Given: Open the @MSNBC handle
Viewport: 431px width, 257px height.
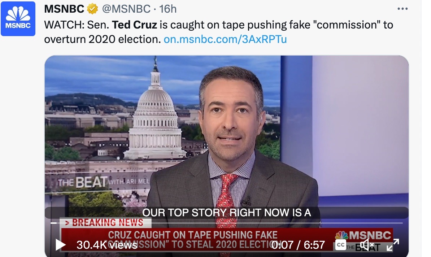Looking at the screenshot, I should pos(126,9).
